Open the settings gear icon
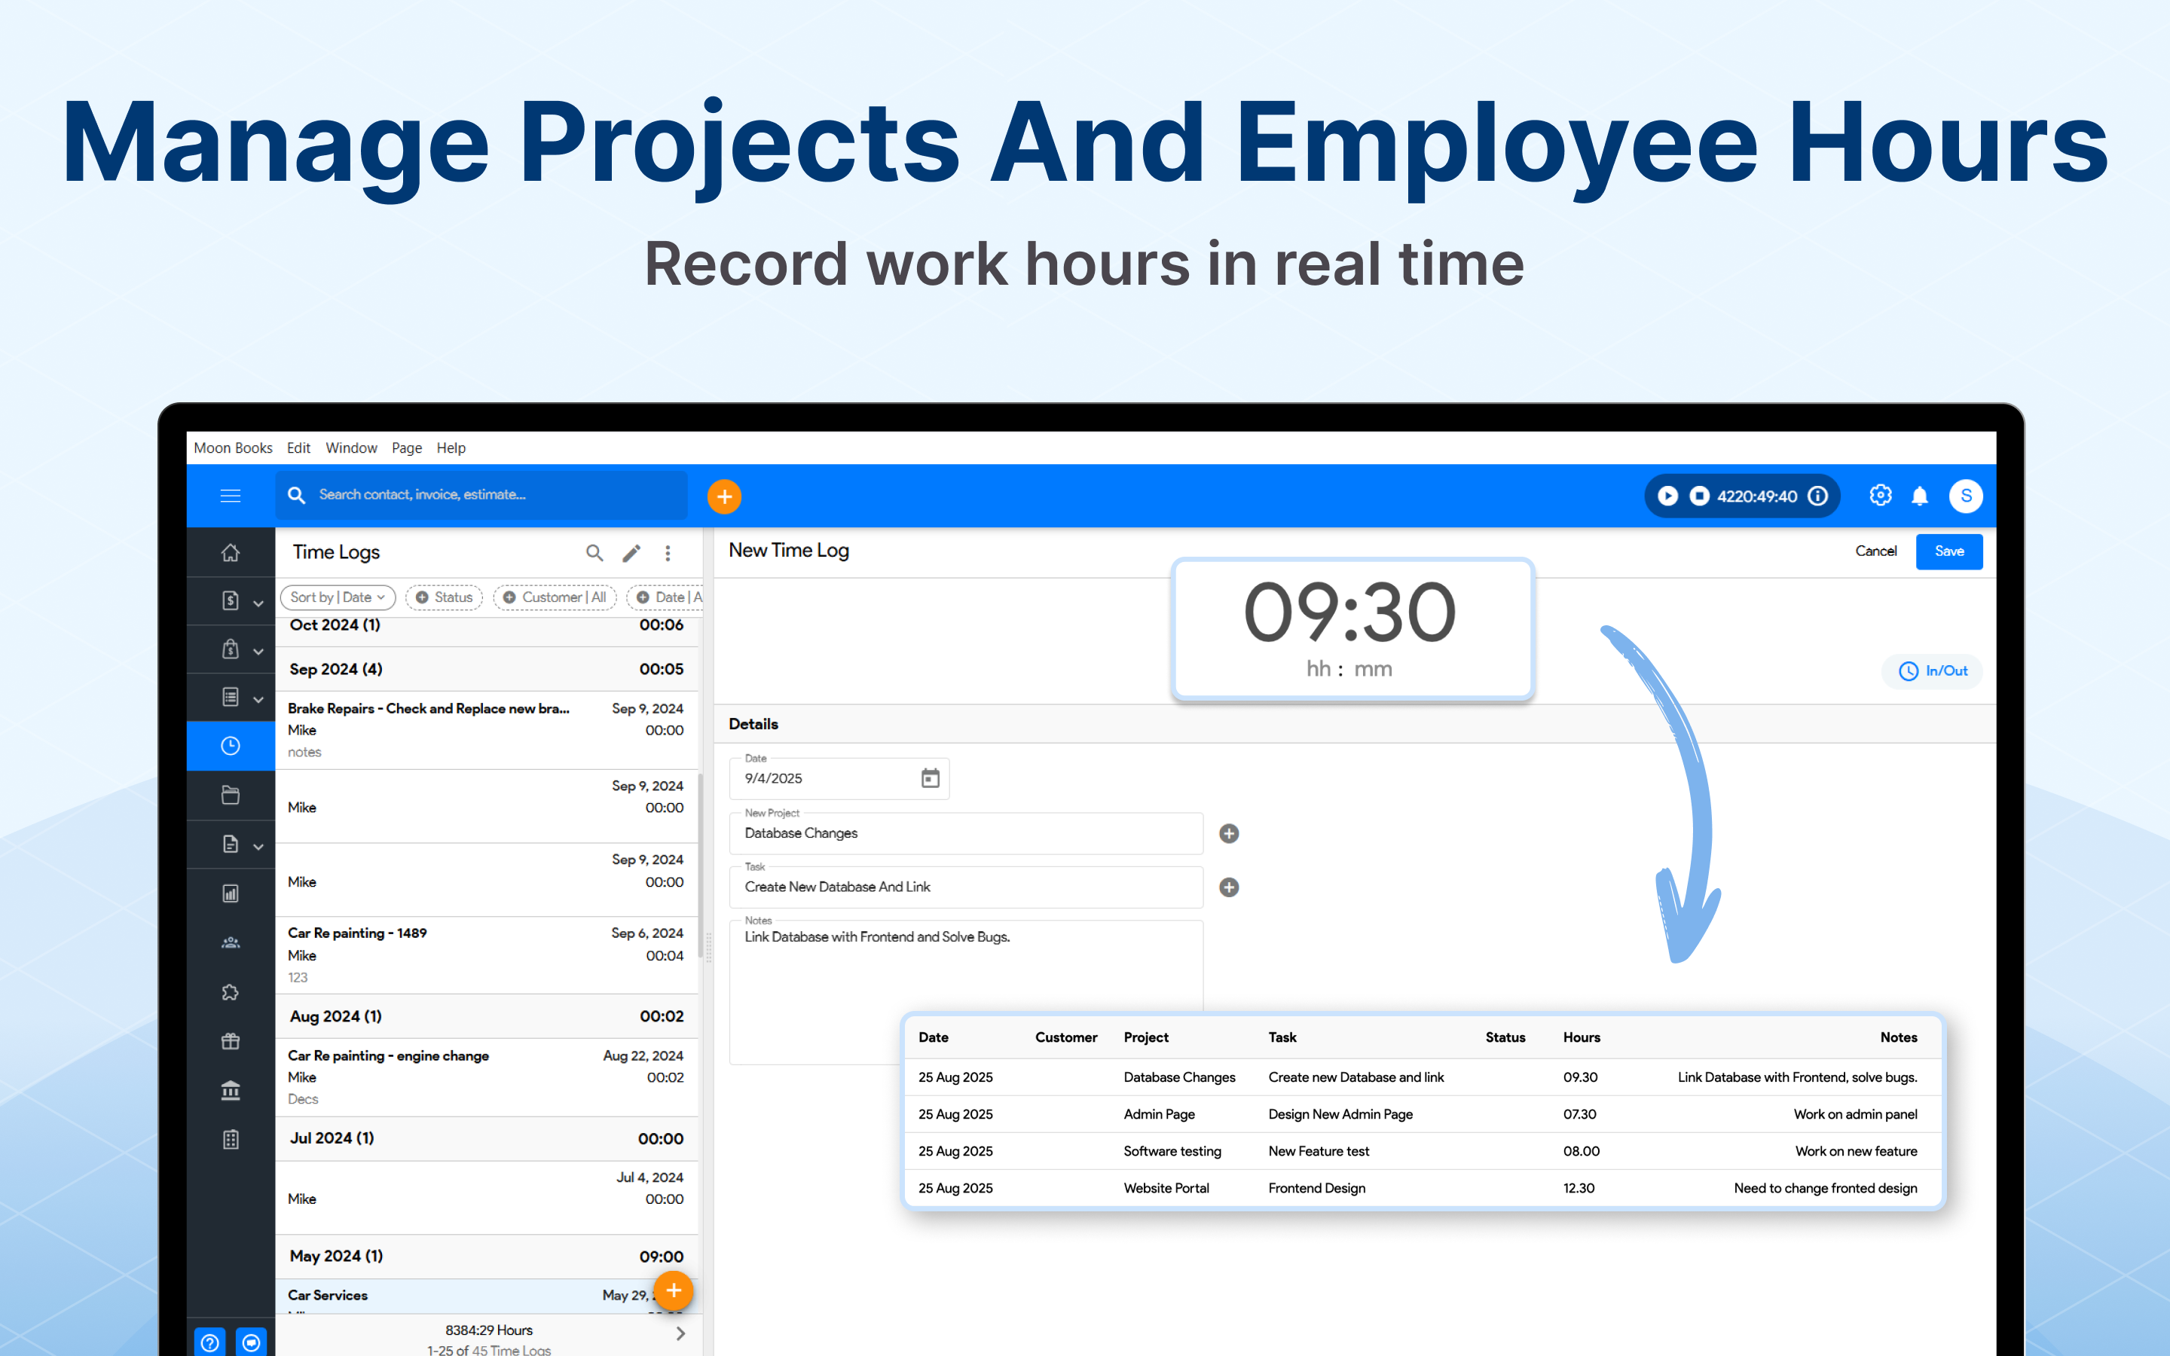Image resolution: width=2170 pixels, height=1356 pixels. point(1881,496)
